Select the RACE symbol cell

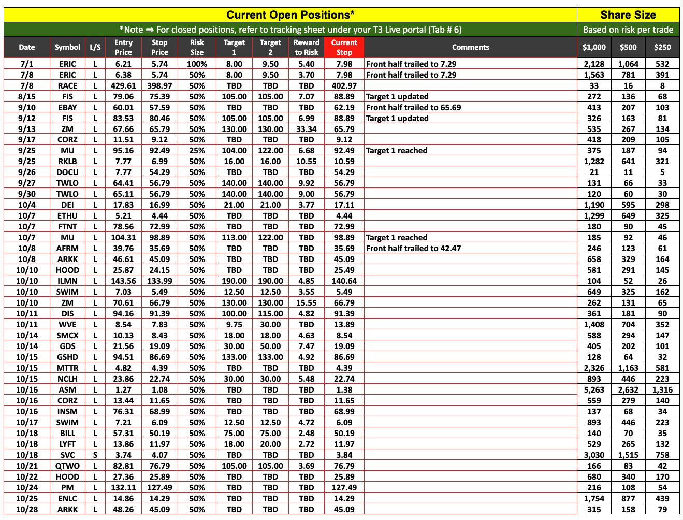[x=67, y=86]
